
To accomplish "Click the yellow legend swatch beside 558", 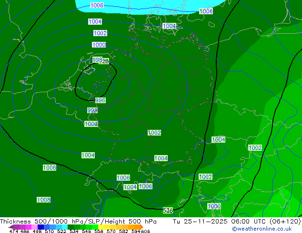I will (101, 227).
